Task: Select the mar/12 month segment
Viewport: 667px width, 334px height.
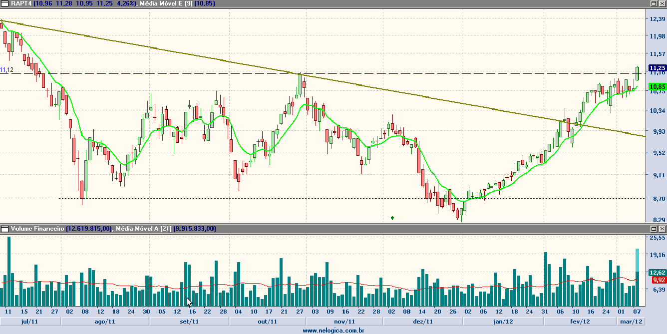Action: (632, 322)
